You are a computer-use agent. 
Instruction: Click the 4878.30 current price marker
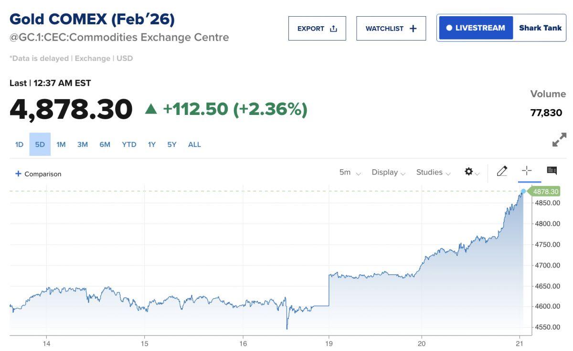pyautogui.click(x=545, y=192)
